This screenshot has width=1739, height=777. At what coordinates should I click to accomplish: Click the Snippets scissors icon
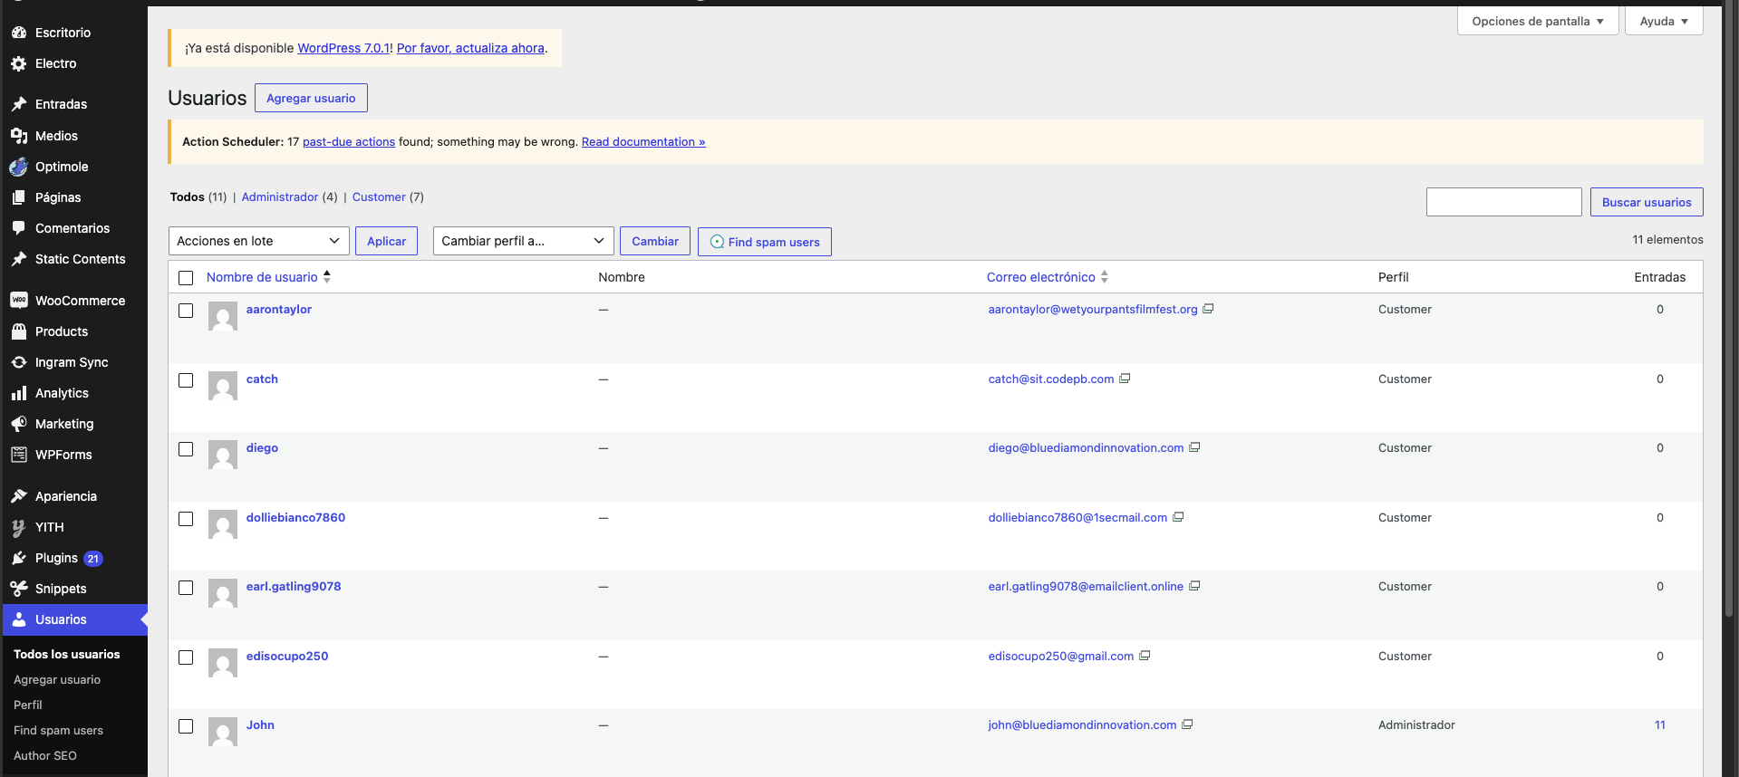[x=19, y=589]
